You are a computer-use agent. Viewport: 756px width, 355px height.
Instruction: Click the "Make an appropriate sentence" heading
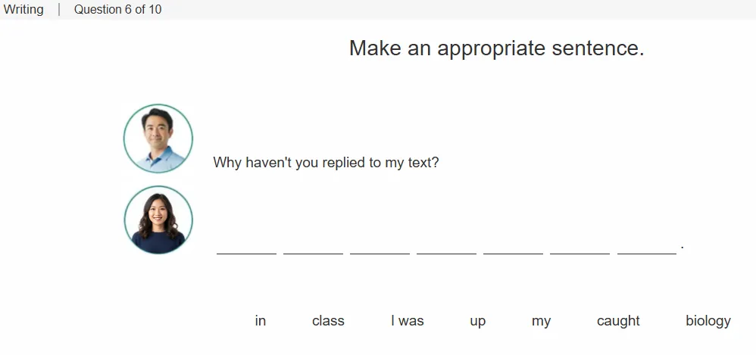(x=497, y=48)
